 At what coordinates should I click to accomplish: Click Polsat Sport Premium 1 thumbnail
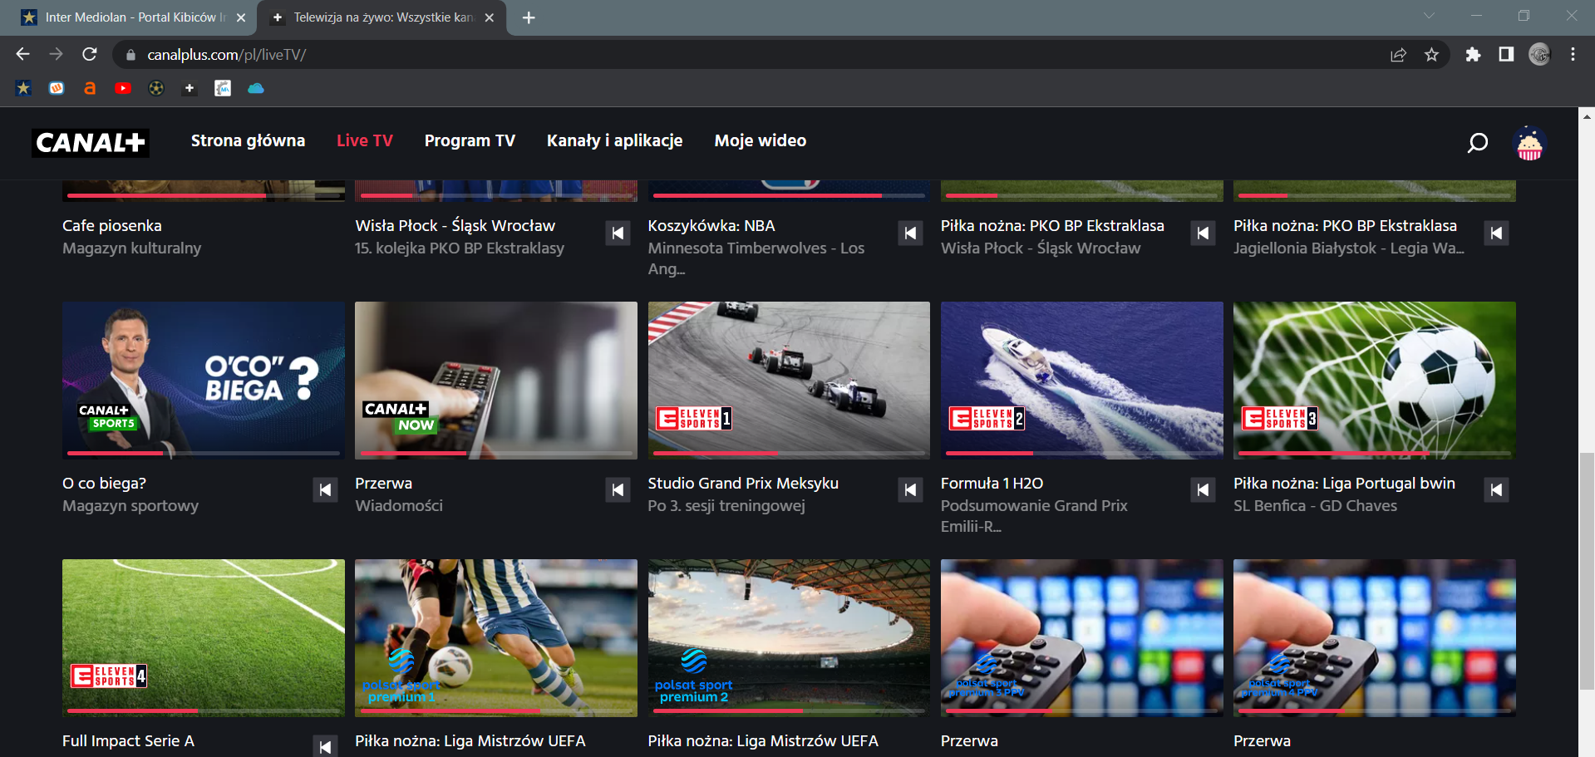click(x=496, y=637)
